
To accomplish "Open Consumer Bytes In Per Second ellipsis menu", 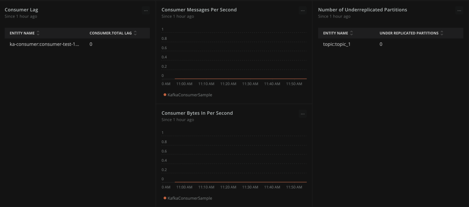I will (303, 114).
